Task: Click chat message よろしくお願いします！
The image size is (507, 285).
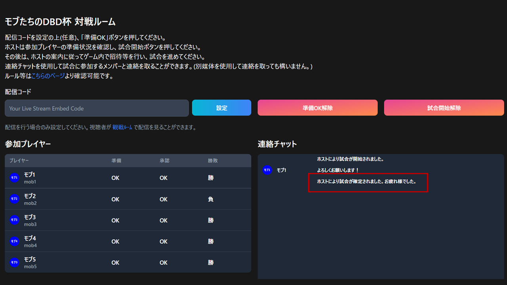Action: (338, 170)
